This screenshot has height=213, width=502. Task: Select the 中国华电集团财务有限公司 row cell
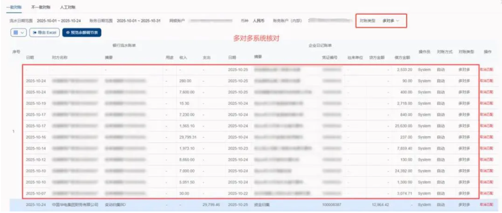point(75,204)
